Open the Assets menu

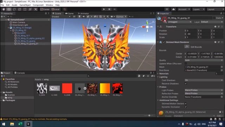tap(14, 5)
